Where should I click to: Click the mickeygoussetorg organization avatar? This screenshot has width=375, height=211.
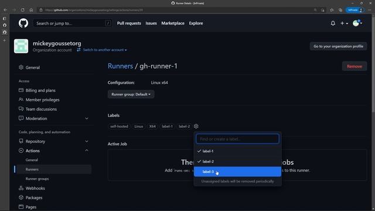(21, 46)
